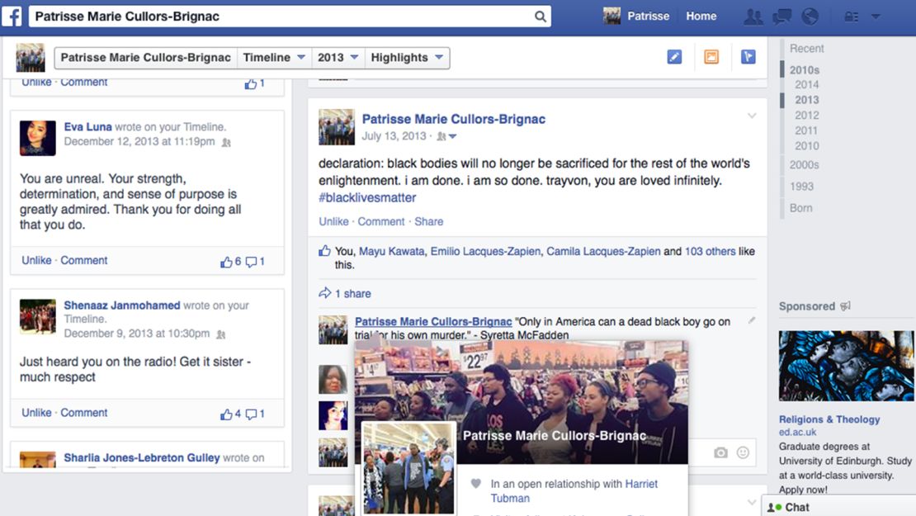Image resolution: width=916 pixels, height=516 pixels.
Task: Open Mayu Kawata's profile link
Action: 391,251
